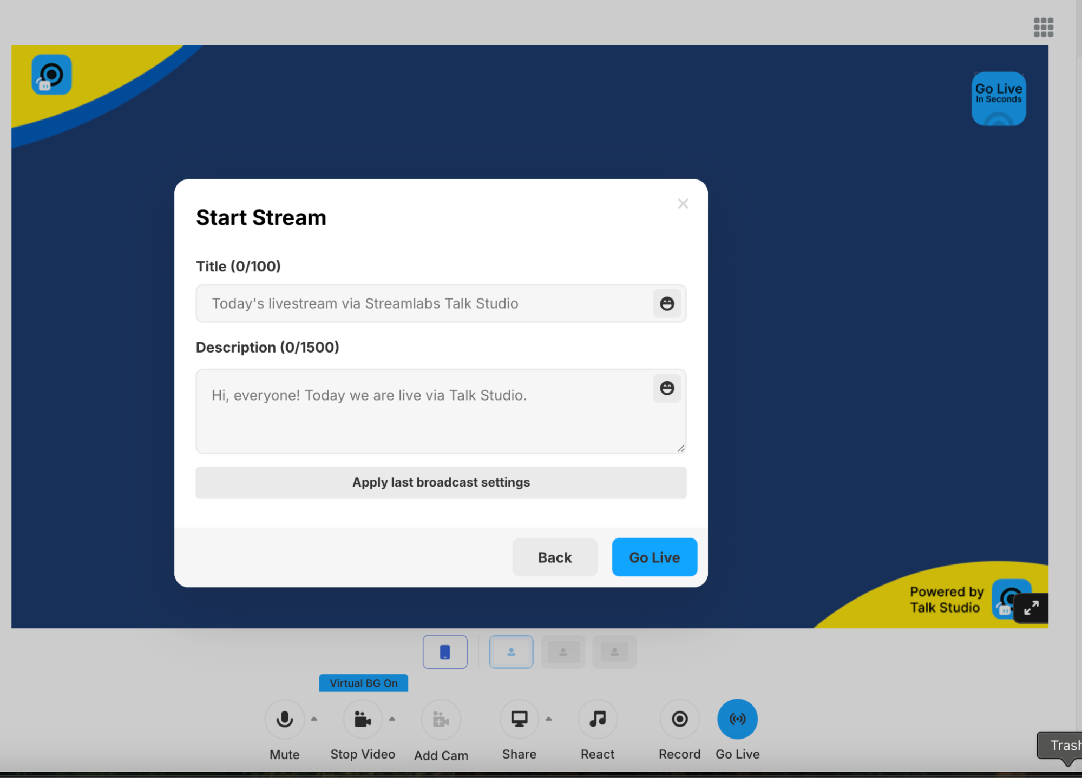This screenshot has width=1082, height=778.
Task: Mute the microphone
Action: coord(284,719)
